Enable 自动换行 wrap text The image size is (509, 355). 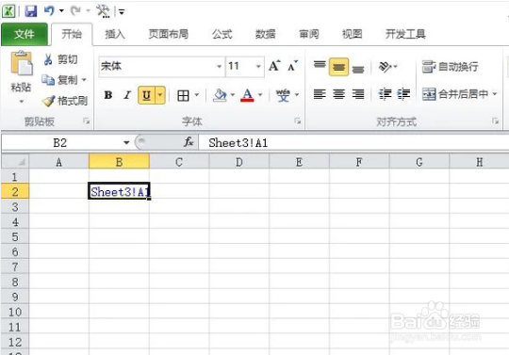[x=451, y=67]
